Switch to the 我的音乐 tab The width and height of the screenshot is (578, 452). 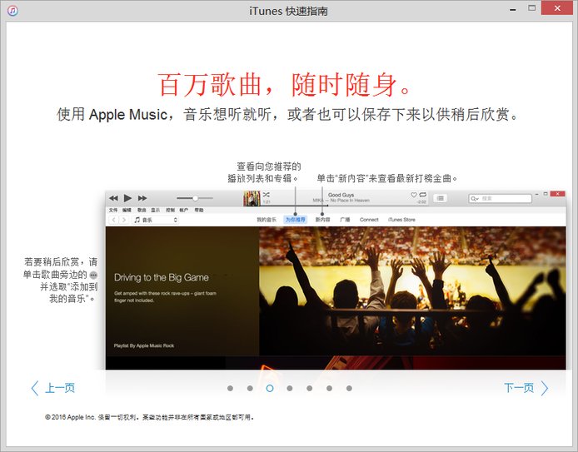[267, 220]
